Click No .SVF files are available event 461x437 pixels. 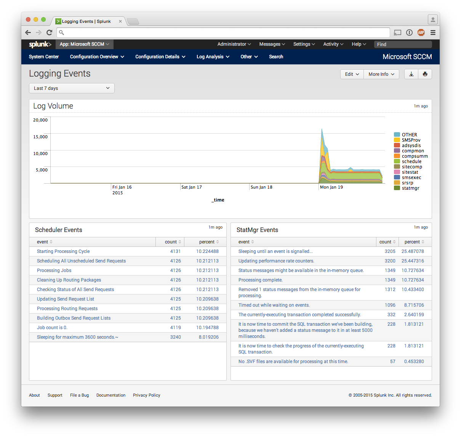(x=293, y=362)
